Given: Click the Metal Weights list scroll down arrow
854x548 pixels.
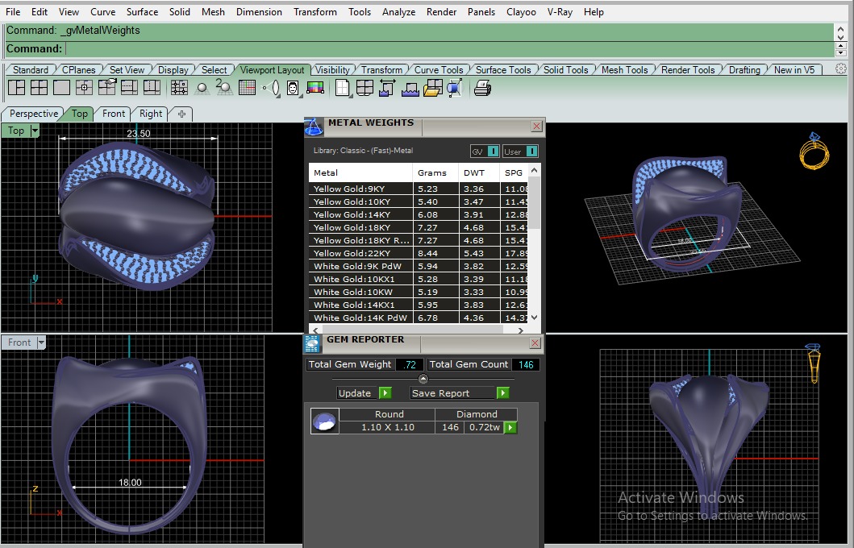Looking at the screenshot, I should pos(535,318).
